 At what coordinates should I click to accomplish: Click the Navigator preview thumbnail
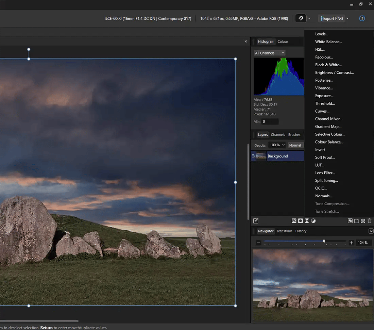(313, 285)
